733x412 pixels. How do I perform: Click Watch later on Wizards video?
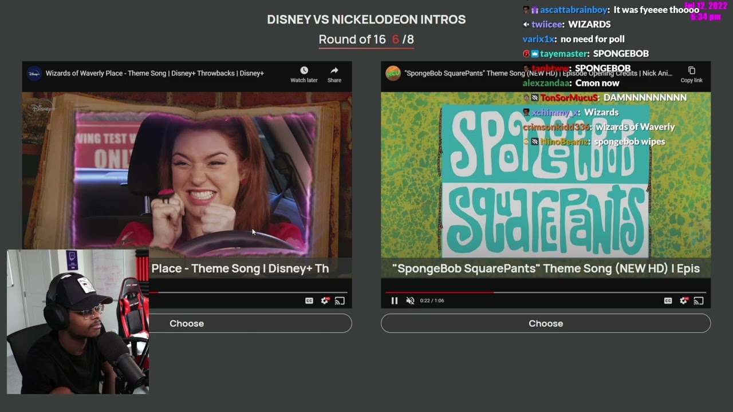[x=304, y=74]
